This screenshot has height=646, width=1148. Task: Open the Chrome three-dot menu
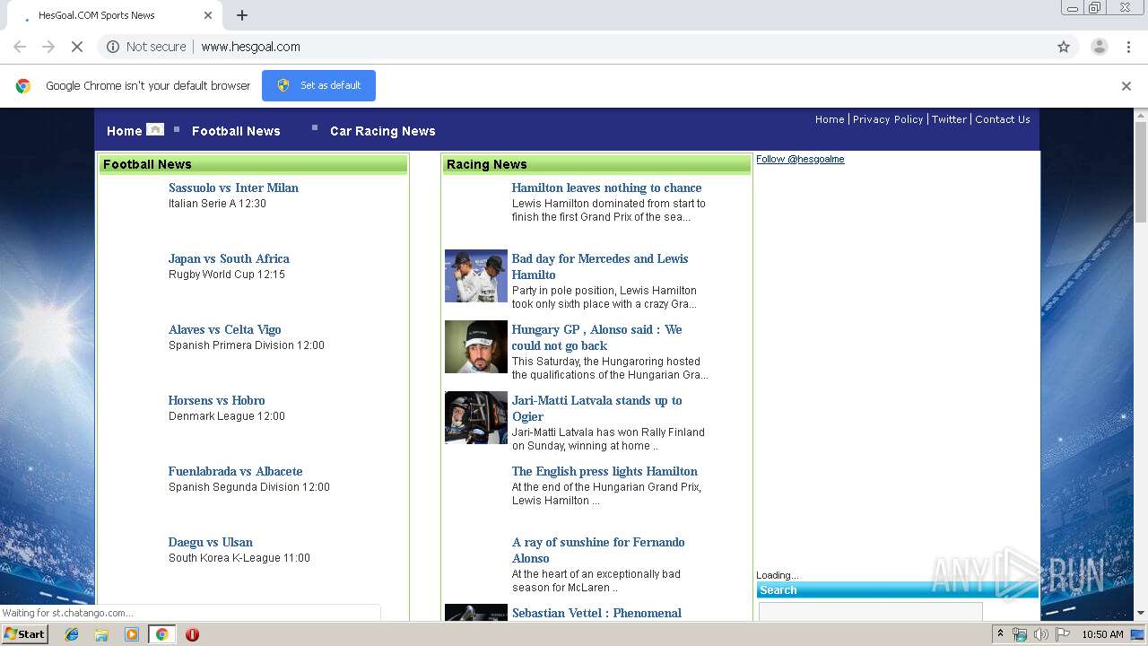pos(1128,47)
